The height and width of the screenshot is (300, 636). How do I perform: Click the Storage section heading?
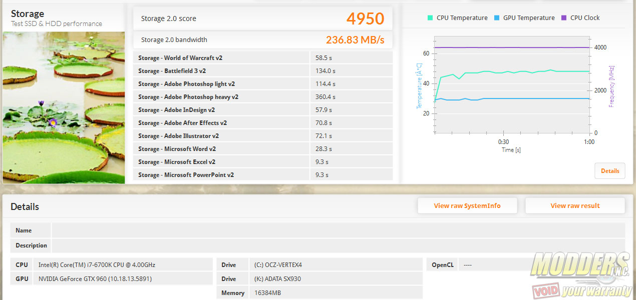pos(28,13)
